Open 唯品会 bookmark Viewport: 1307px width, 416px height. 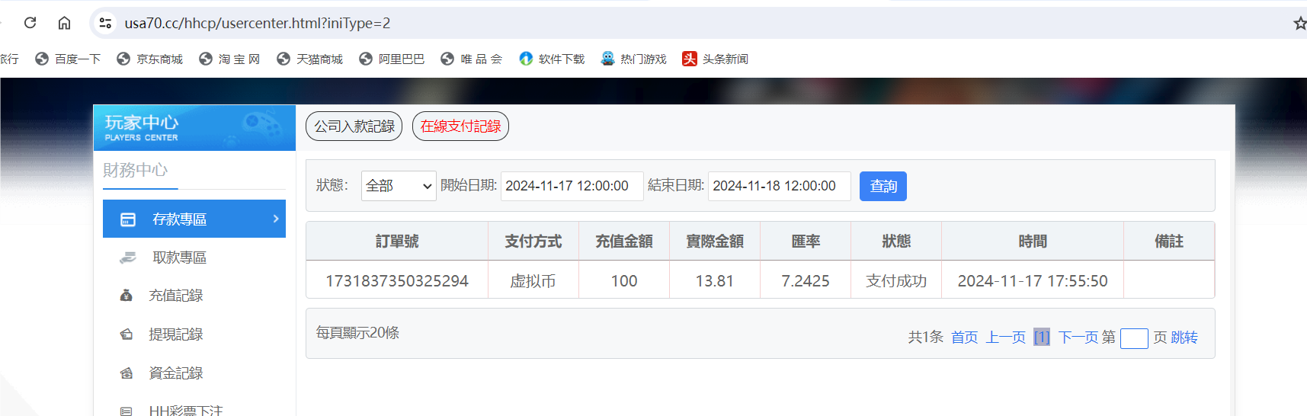[472, 59]
